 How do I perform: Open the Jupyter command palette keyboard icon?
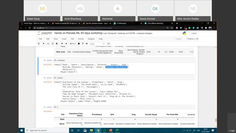108,44
